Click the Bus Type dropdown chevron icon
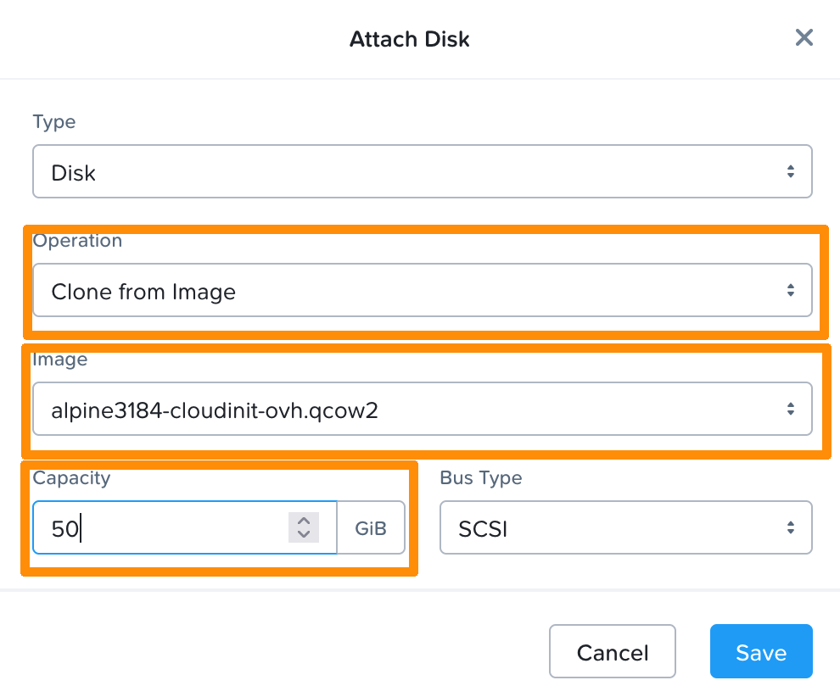This screenshot has height=697, width=840. (791, 527)
